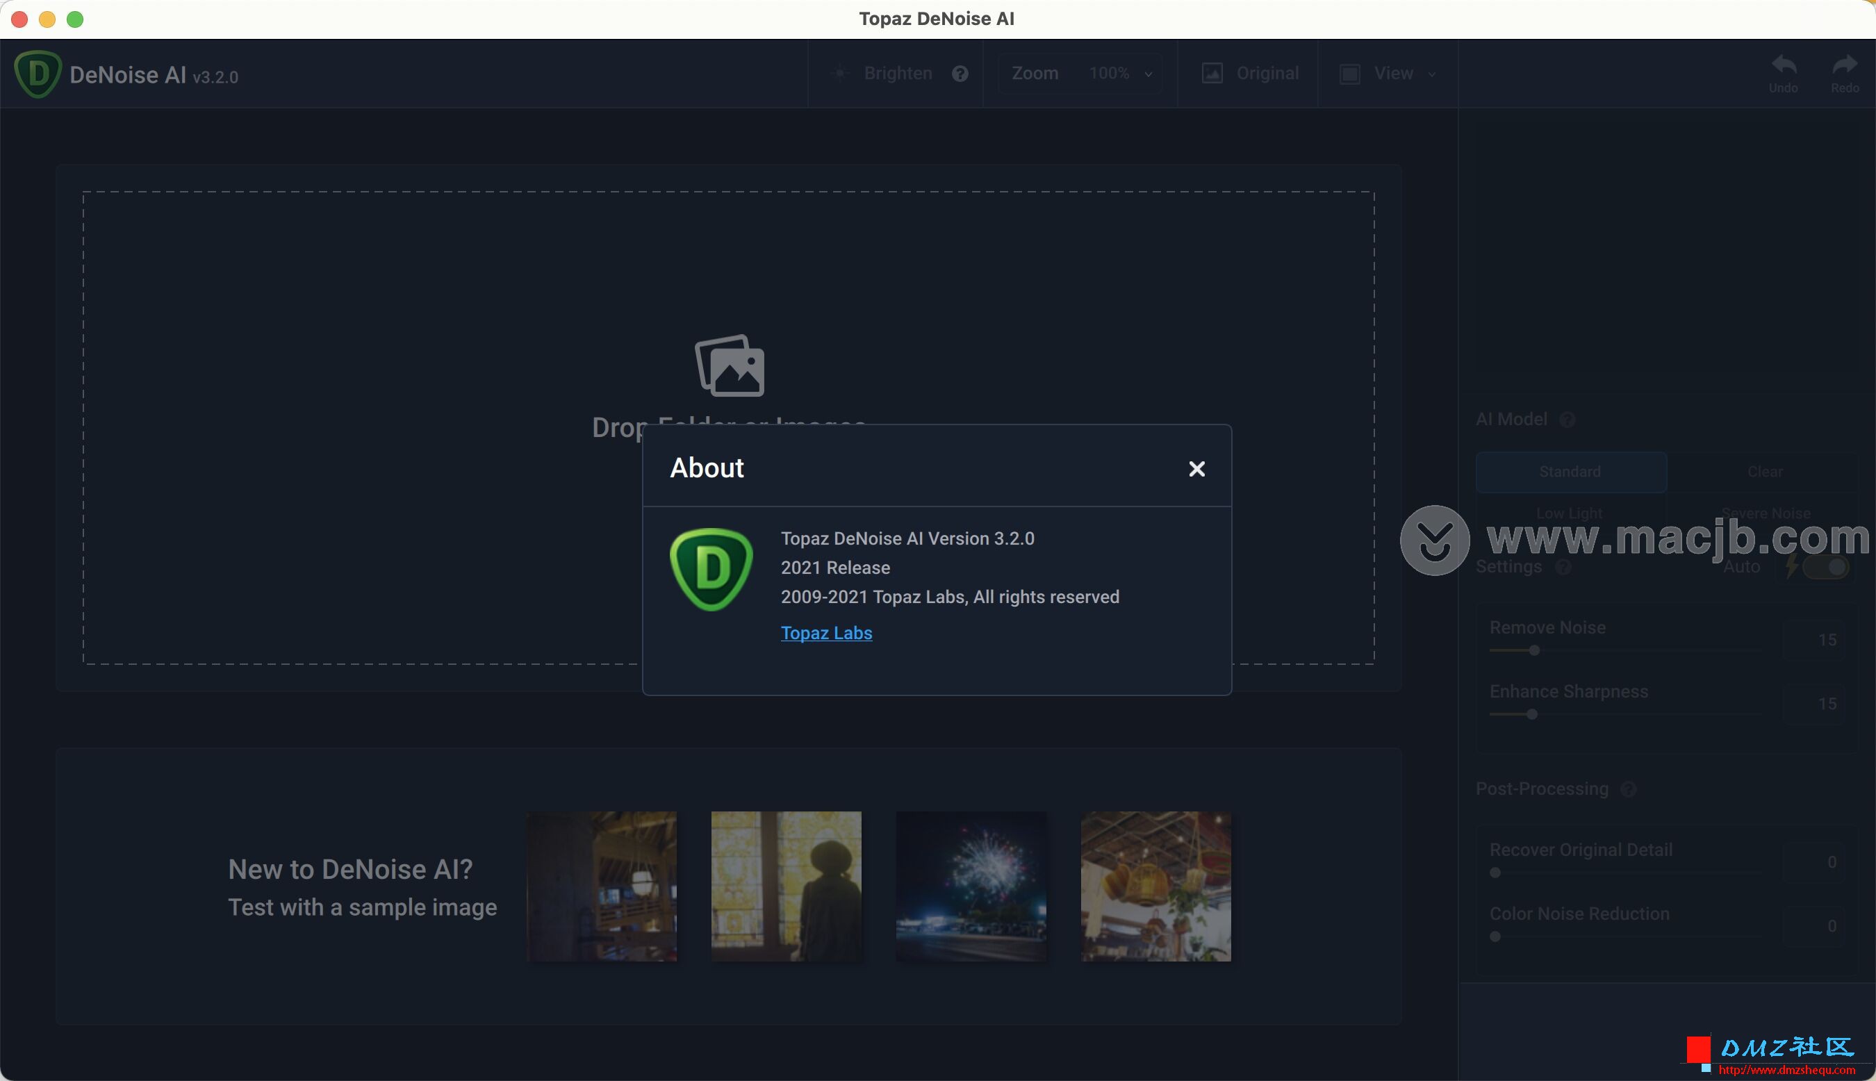
Task: Open the hanging lamp interior sample image
Action: (x=601, y=886)
